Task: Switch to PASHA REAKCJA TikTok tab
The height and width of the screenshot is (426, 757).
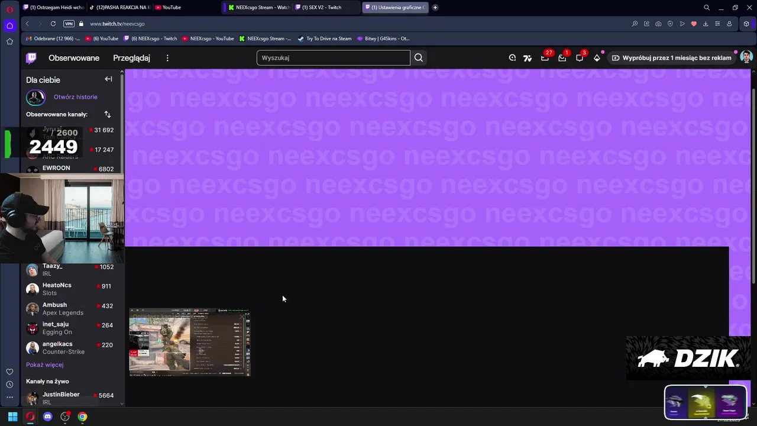Action: coord(119,7)
